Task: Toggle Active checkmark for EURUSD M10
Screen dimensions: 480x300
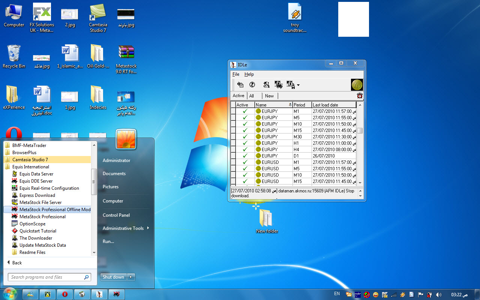Action: pos(245,175)
